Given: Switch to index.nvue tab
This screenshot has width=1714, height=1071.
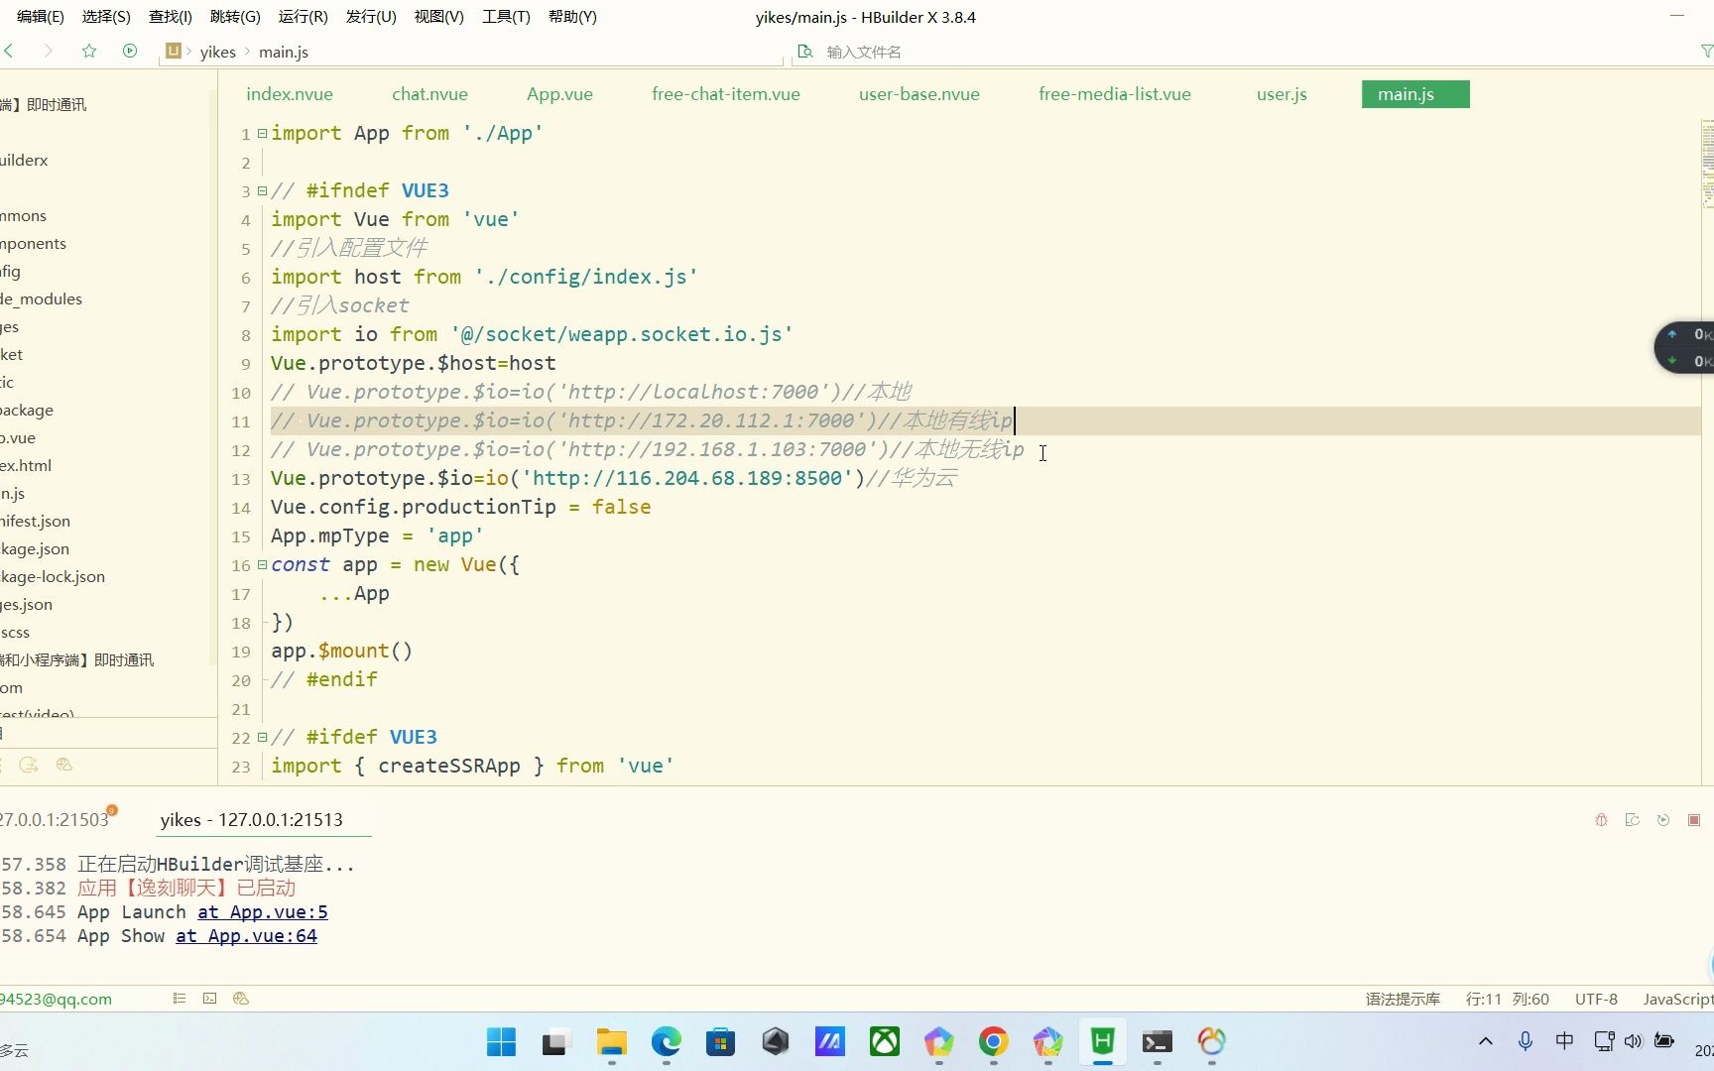Looking at the screenshot, I should click(x=290, y=94).
